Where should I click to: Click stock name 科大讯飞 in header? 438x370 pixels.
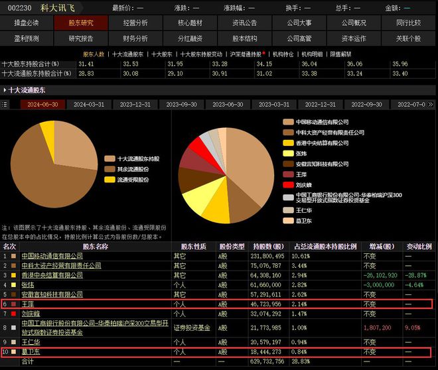tap(58, 8)
